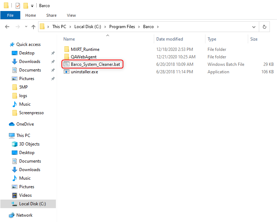The width and height of the screenshot is (277, 222).
Task: Open Pictures under This PC
Action: [x=27, y=187]
